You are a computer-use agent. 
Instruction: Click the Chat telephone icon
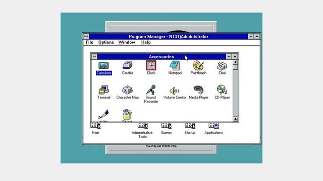click(x=222, y=66)
